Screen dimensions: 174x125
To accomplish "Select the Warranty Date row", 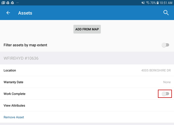I will [x=13, y=82].
